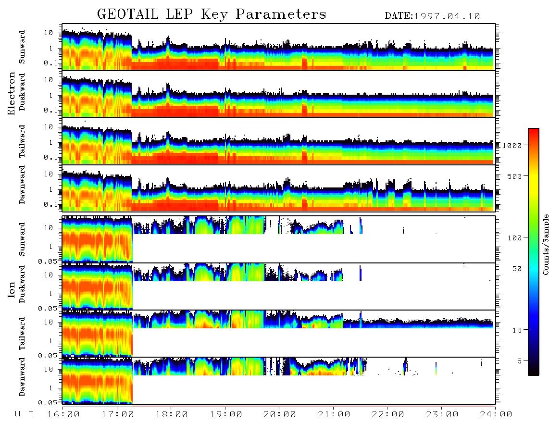The width and height of the screenshot is (549, 423).
Task: Click the U T axis label
Action: point(24,414)
